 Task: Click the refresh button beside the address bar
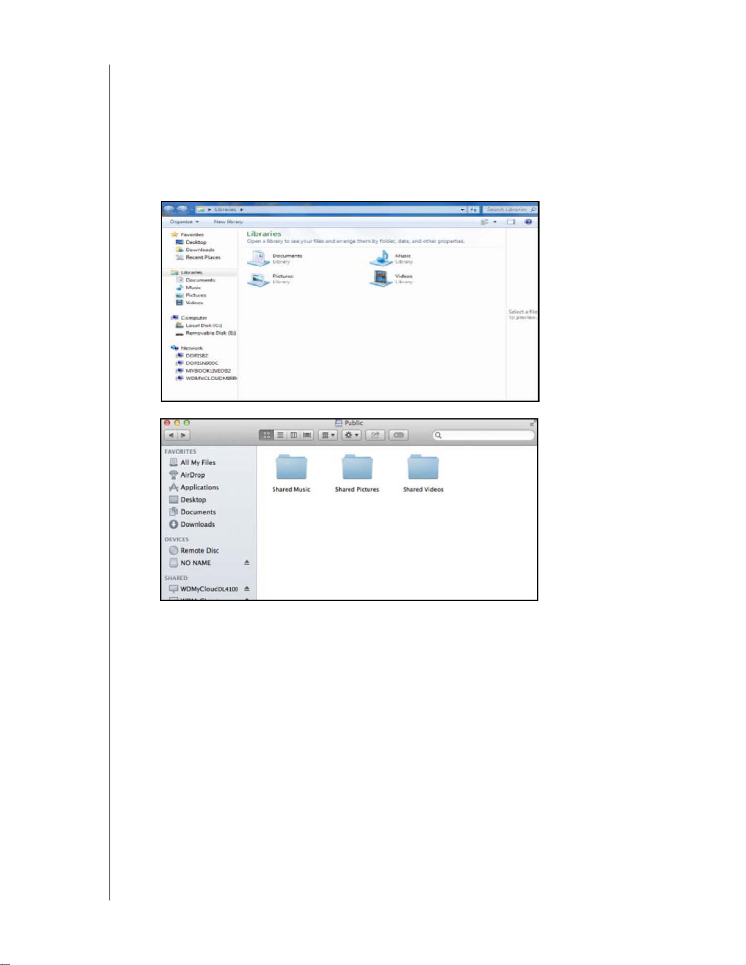click(x=474, y=209)
